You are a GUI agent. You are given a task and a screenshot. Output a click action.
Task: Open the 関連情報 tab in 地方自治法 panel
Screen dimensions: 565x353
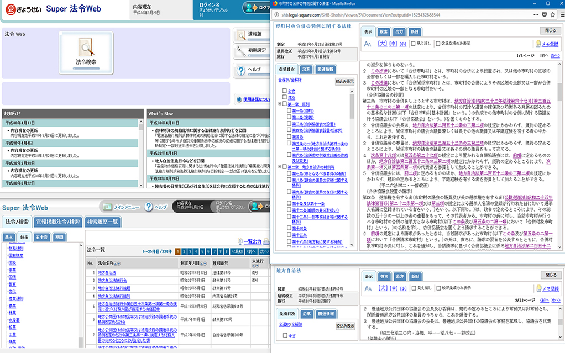pos(326,314)
